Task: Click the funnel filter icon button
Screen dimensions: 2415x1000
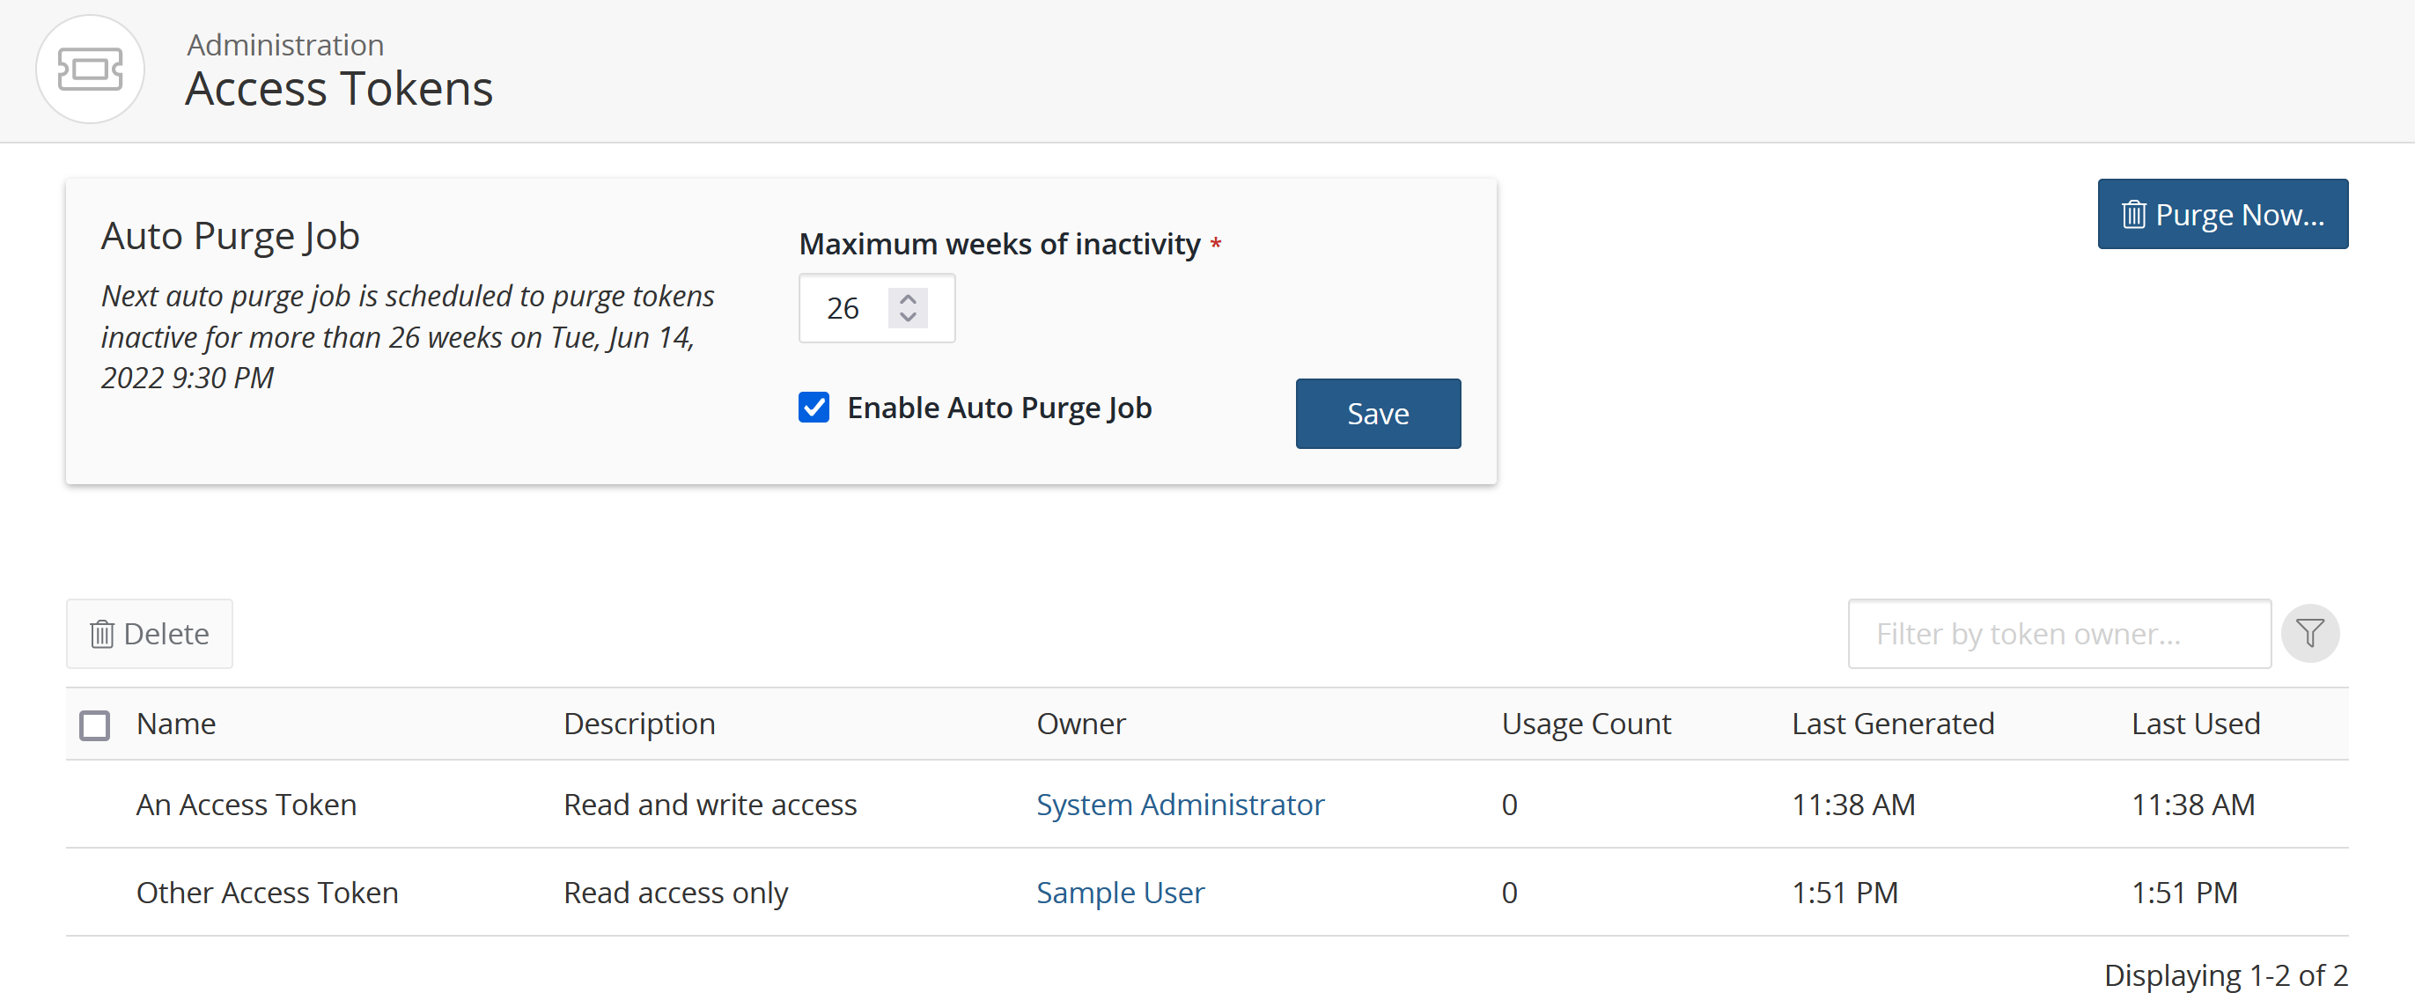Action: [x=2309, y=634]
